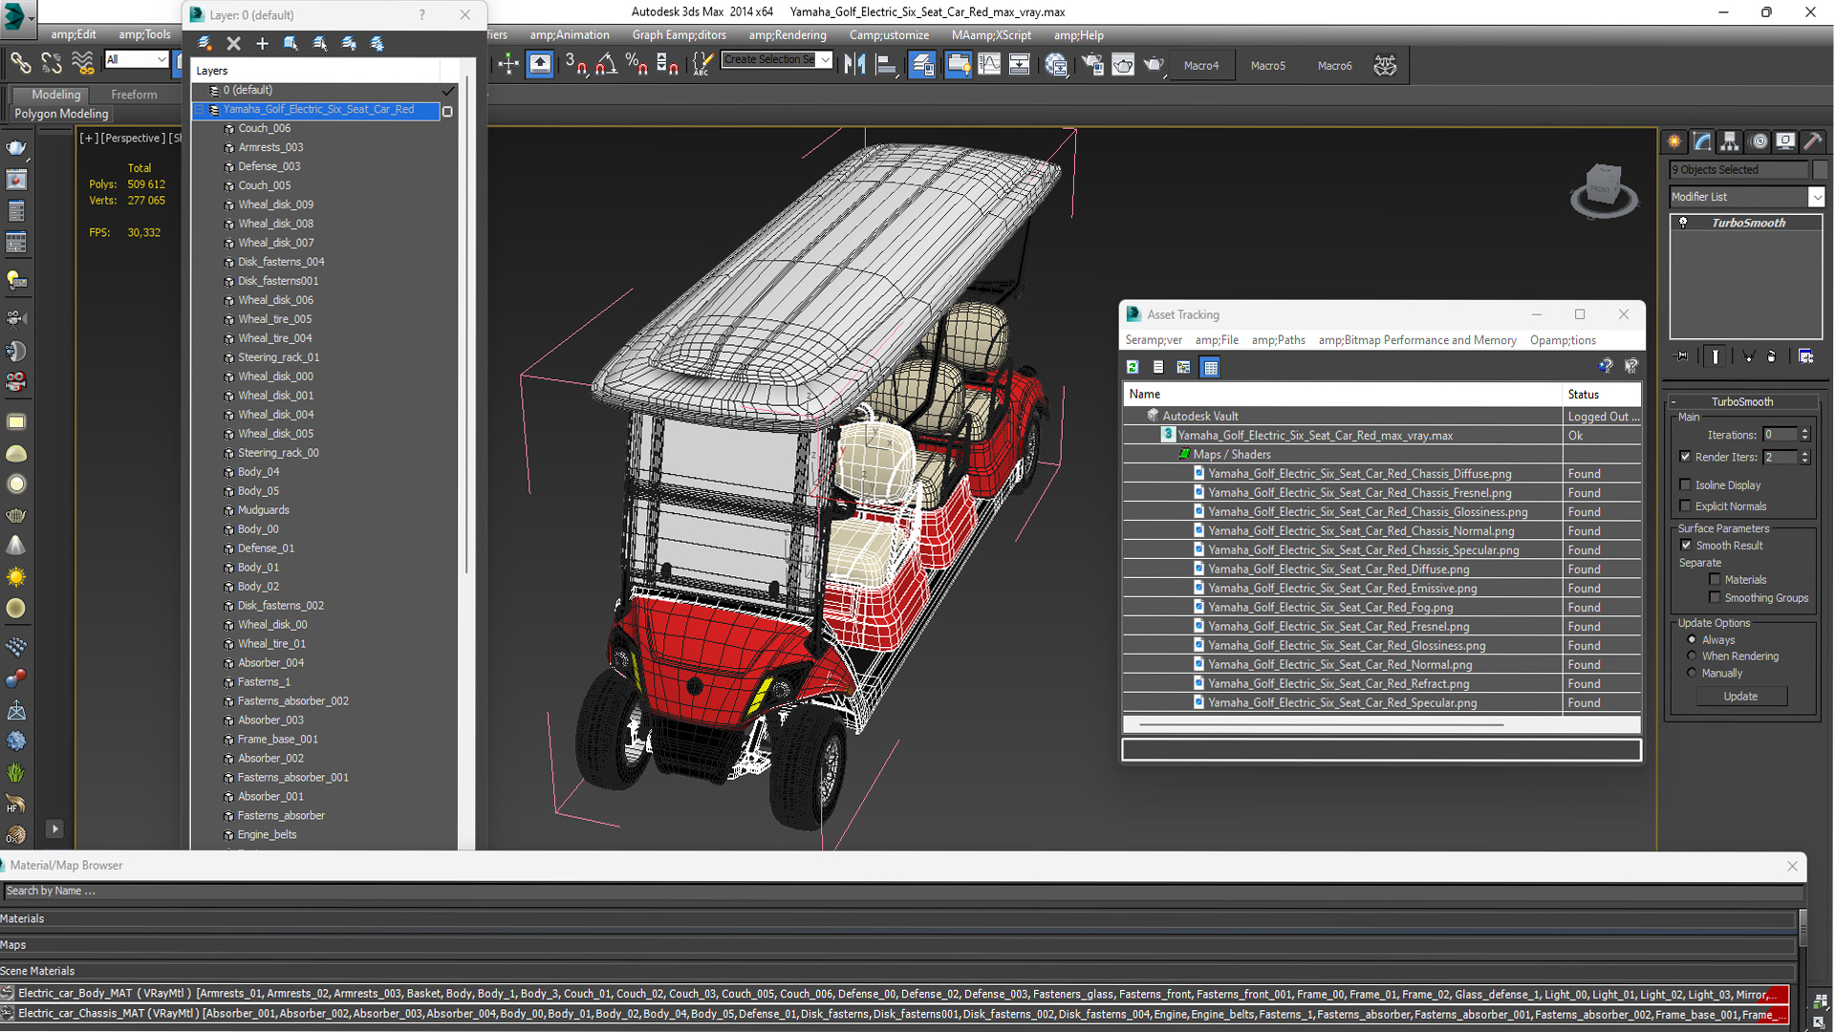Toggle the TurboSmooth modifier lightbulb
The width and height of the screenshot is (1835, 1032).
point(1683,223)
